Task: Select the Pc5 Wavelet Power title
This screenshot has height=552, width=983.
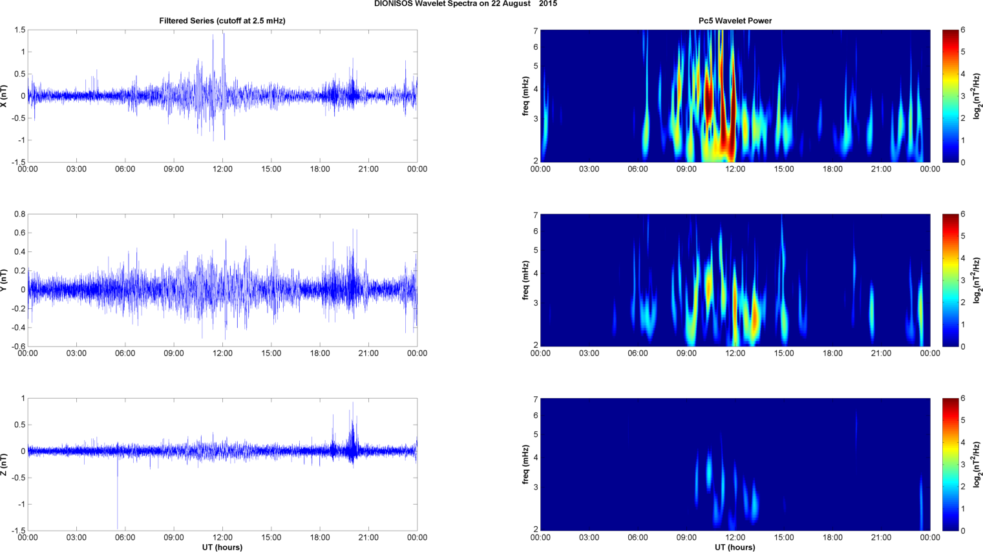Action: [735, 21]
